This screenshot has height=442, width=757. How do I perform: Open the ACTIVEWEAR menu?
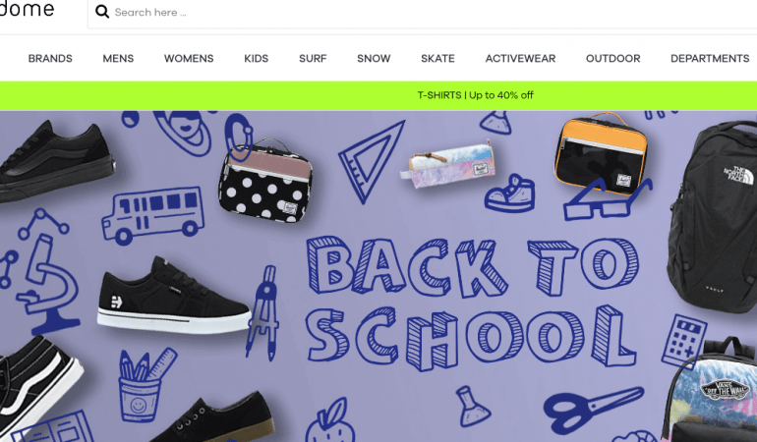coord(520,58)
